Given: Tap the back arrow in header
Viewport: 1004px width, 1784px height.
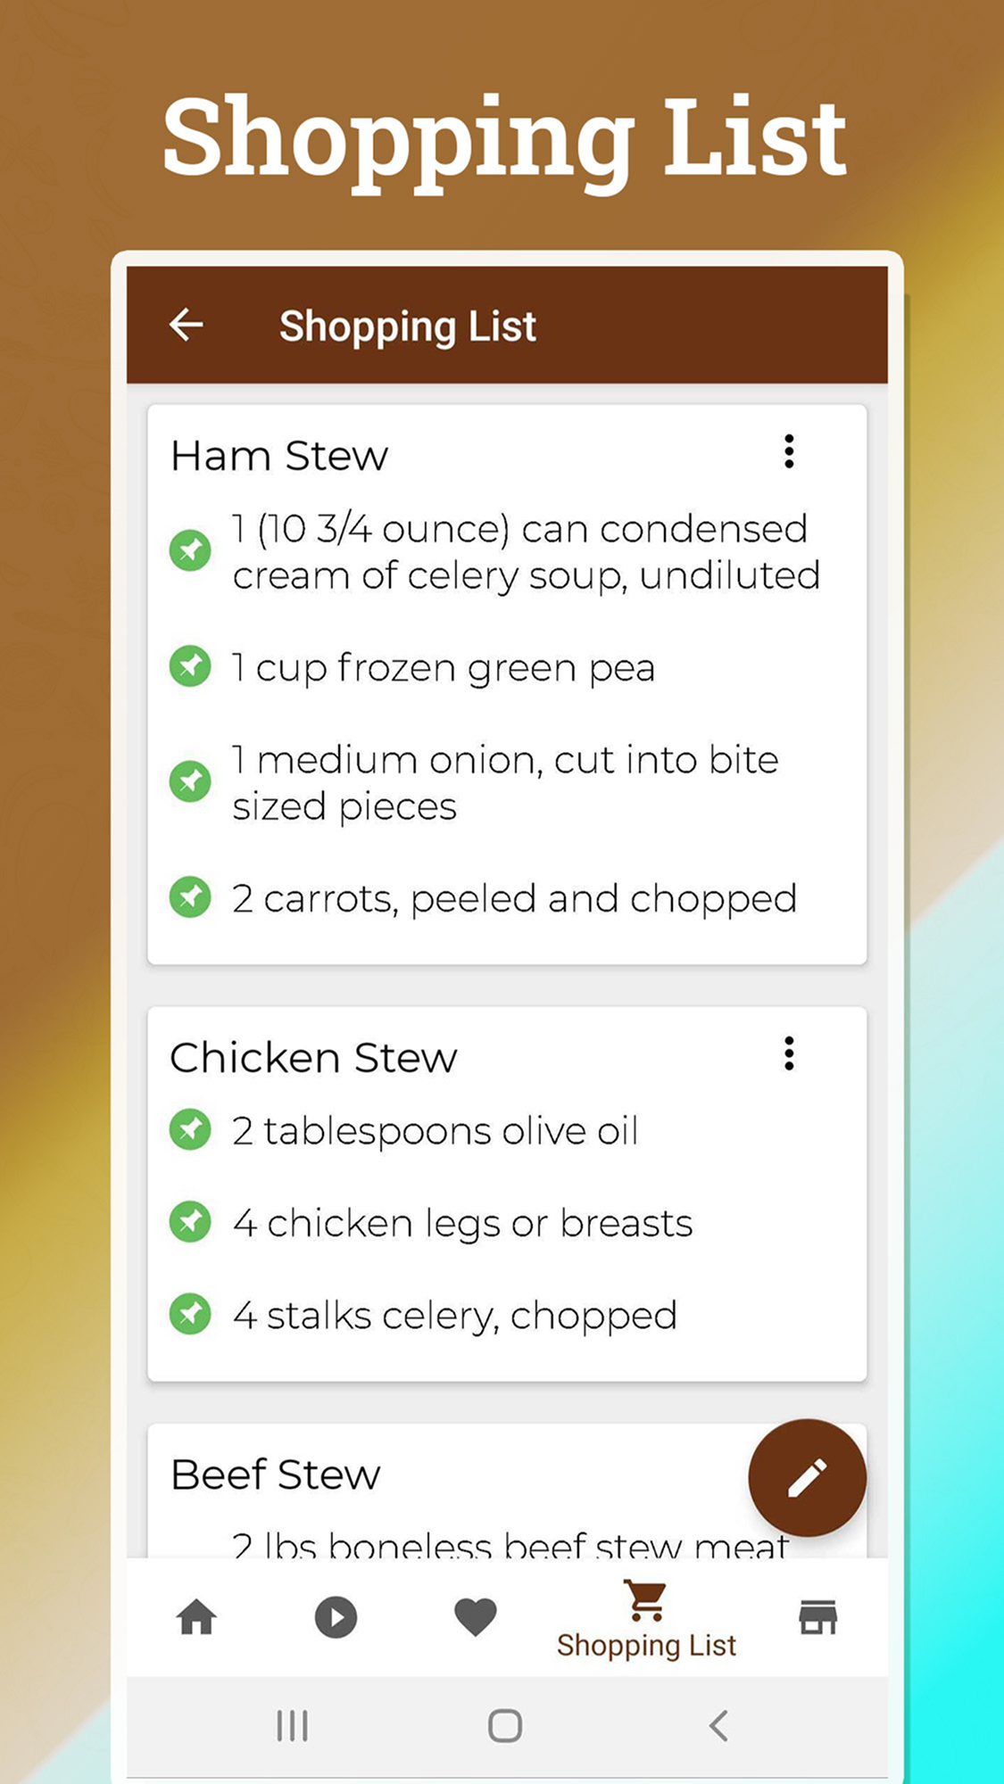Looking at the screenshot, I should pos(187,325).
